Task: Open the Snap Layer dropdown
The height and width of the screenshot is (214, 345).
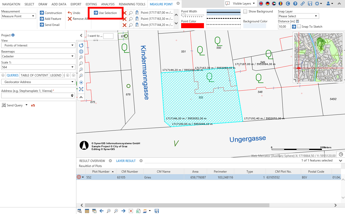Action: coord(298,16)
